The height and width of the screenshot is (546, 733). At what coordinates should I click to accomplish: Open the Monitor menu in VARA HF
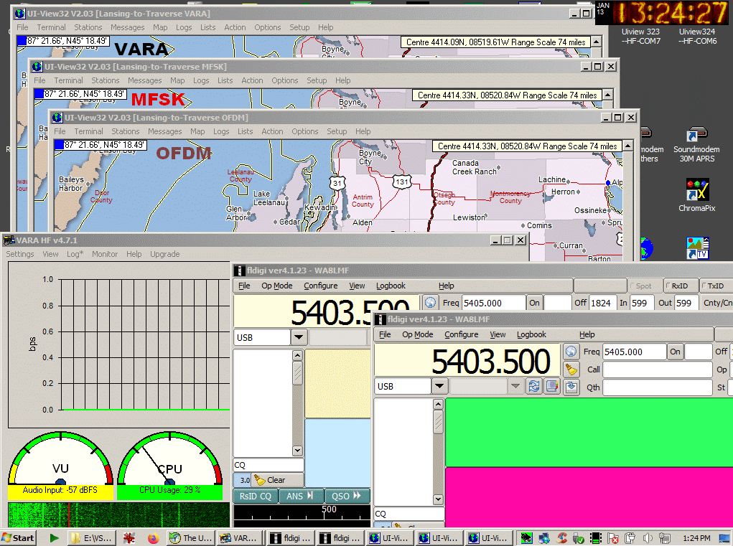[105, 254]
